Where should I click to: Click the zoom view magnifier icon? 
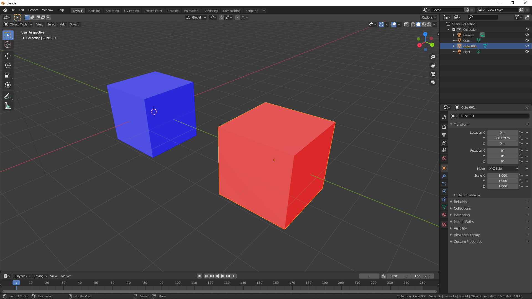click(433, 57)
